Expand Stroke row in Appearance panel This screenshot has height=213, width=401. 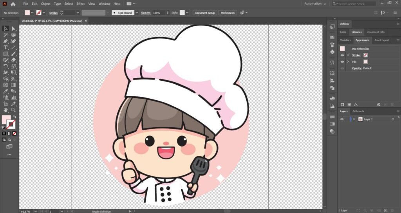[x=348, y=55]
